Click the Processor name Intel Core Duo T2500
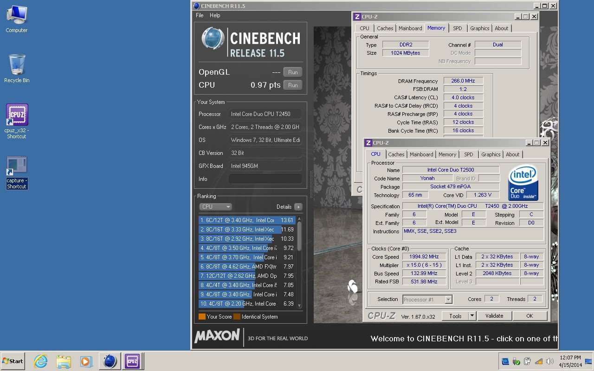Screen dimensions: 594x371 (x=451, y=170)
